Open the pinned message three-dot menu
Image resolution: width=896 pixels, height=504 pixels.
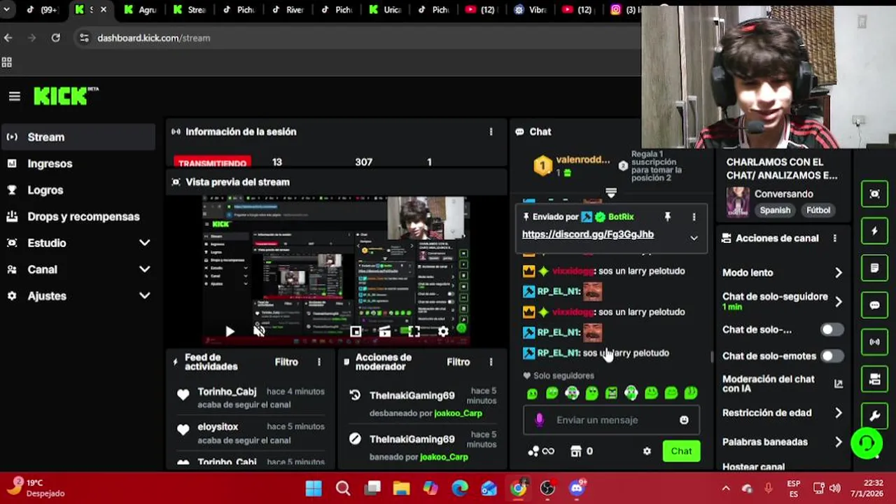click(x=694, y=217)
